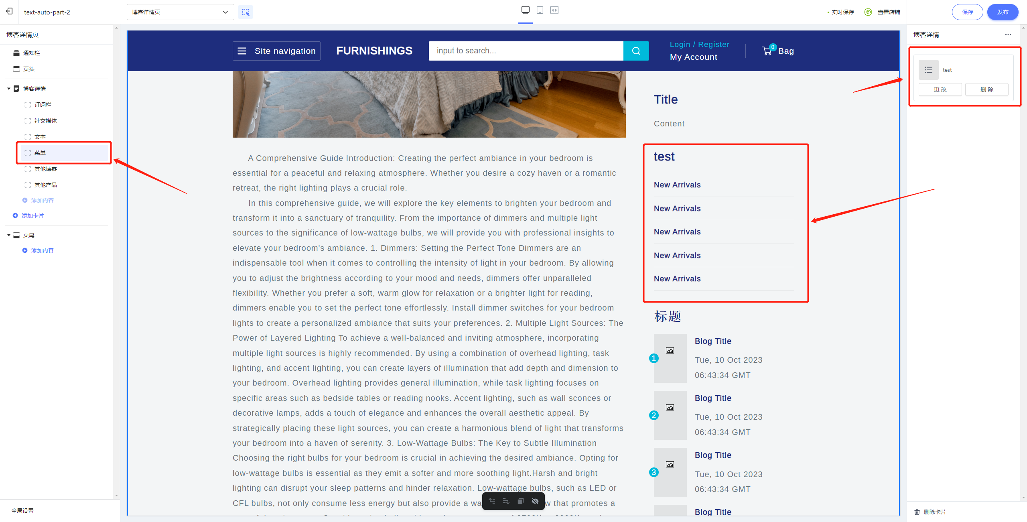Switch to full-width preview mode

554,10
